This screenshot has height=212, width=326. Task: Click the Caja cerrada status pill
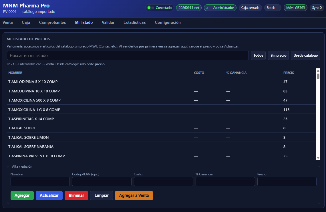tap(250, 8)
